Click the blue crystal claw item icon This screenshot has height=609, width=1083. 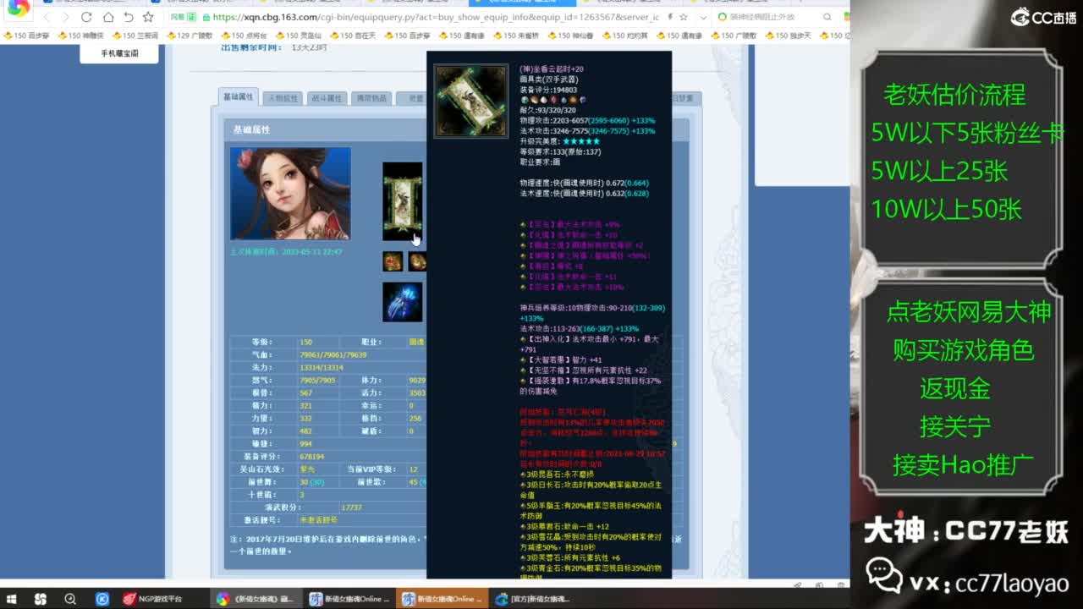[402, 302]
